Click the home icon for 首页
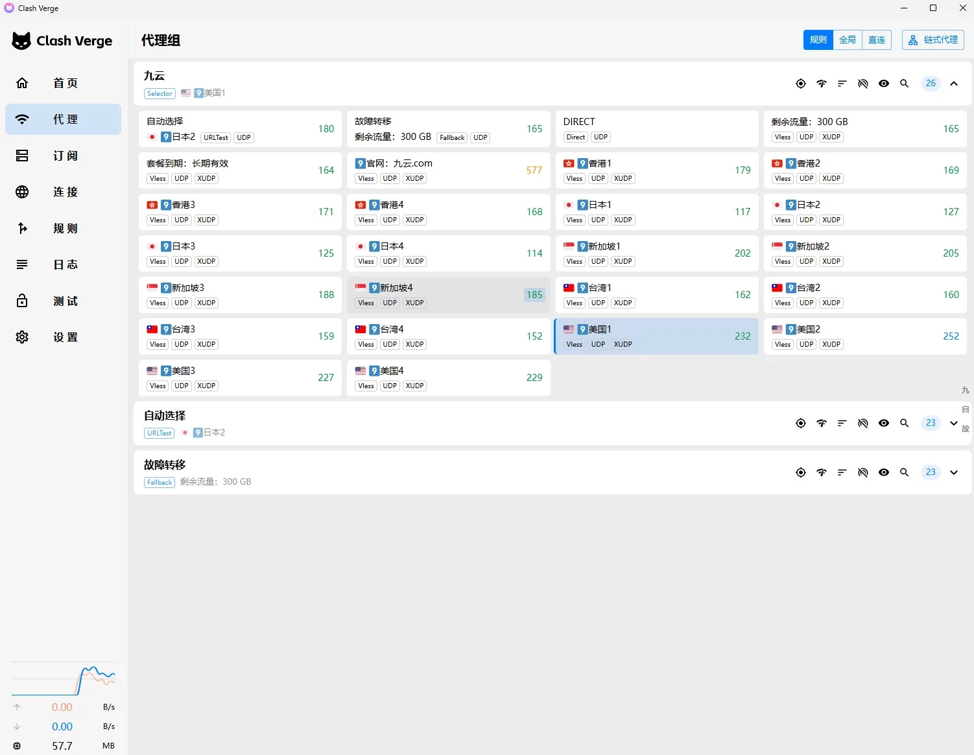The width and height of the screenshot is (974, 755). coord(22,83)
